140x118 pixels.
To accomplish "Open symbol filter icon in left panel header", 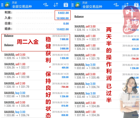I will pyautogui.click(x=46, y=5).
